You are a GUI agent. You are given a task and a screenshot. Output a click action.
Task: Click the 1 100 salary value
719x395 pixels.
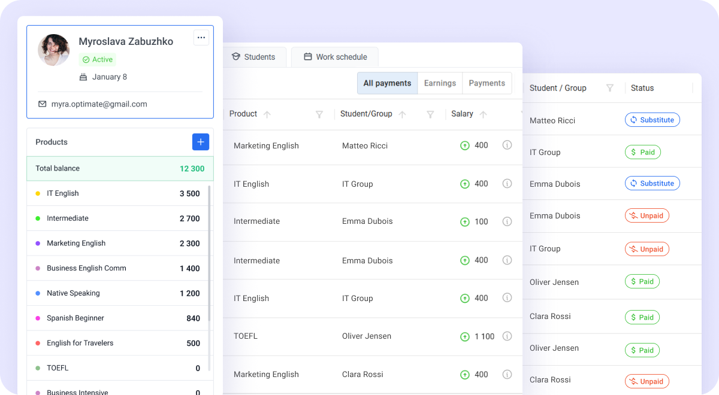485,336
